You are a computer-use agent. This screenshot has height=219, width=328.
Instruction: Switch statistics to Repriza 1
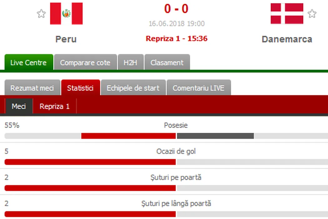(54, 106)
